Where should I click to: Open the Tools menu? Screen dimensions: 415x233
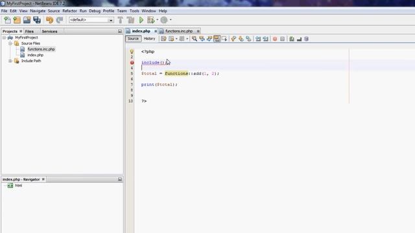tap(134, 11)
